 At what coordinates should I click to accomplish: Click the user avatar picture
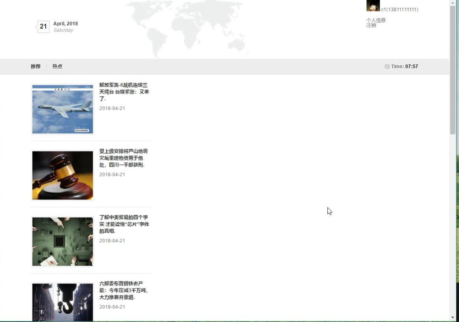373,6
